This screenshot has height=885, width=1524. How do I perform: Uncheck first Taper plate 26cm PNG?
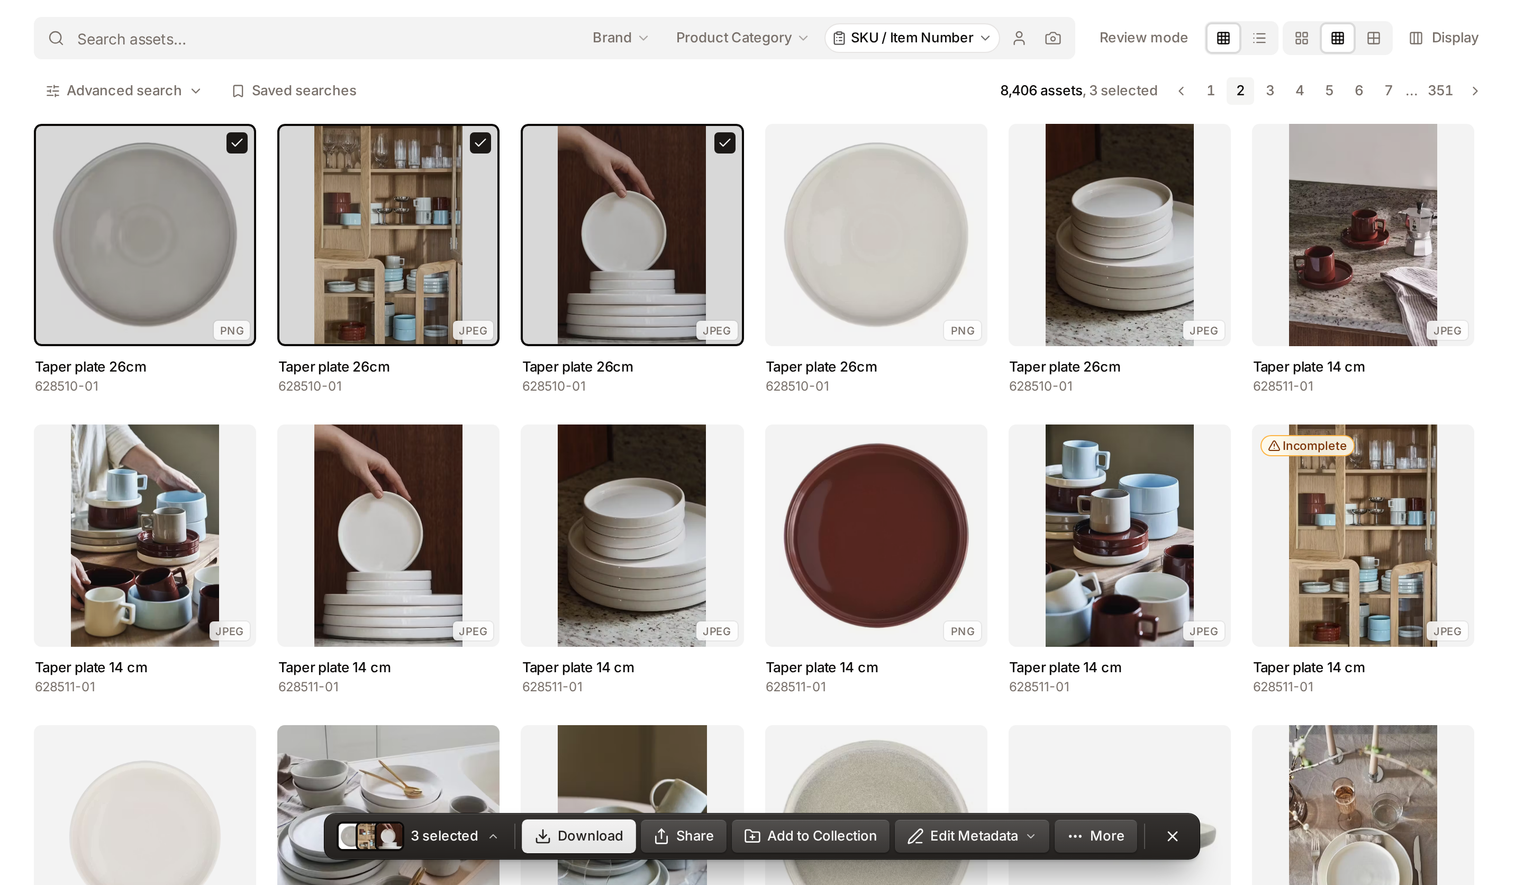tap(237, 143)
